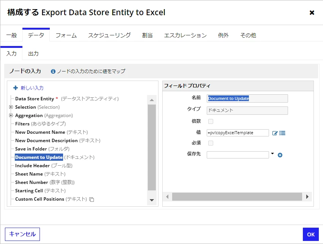Click the 値 field with =pv!copyExcelTemplate
Image resolution: width=323 pixels, height=244 pixels.
[238, 133]
